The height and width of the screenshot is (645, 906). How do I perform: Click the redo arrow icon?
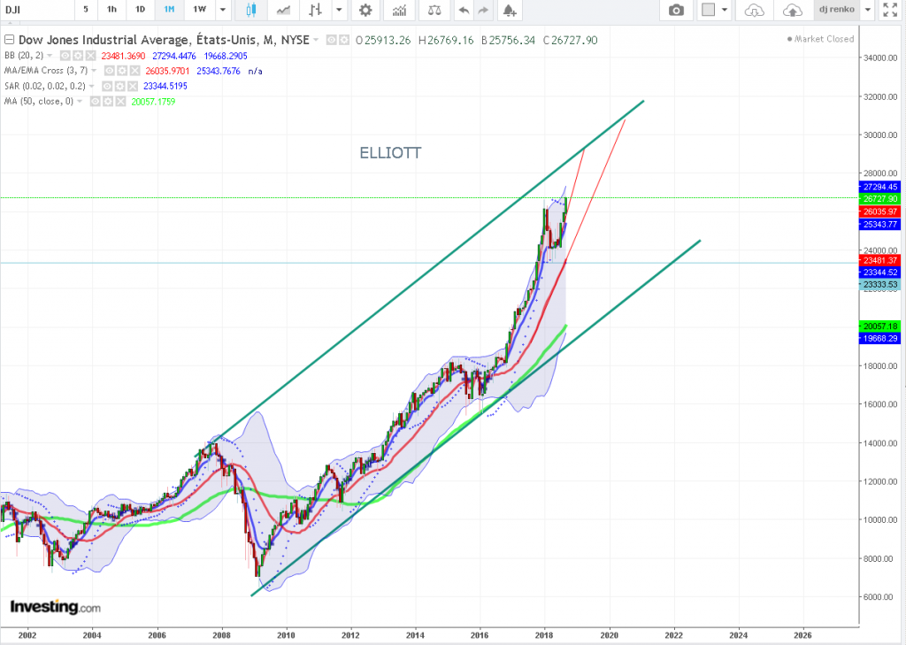(x=483, y=10)
